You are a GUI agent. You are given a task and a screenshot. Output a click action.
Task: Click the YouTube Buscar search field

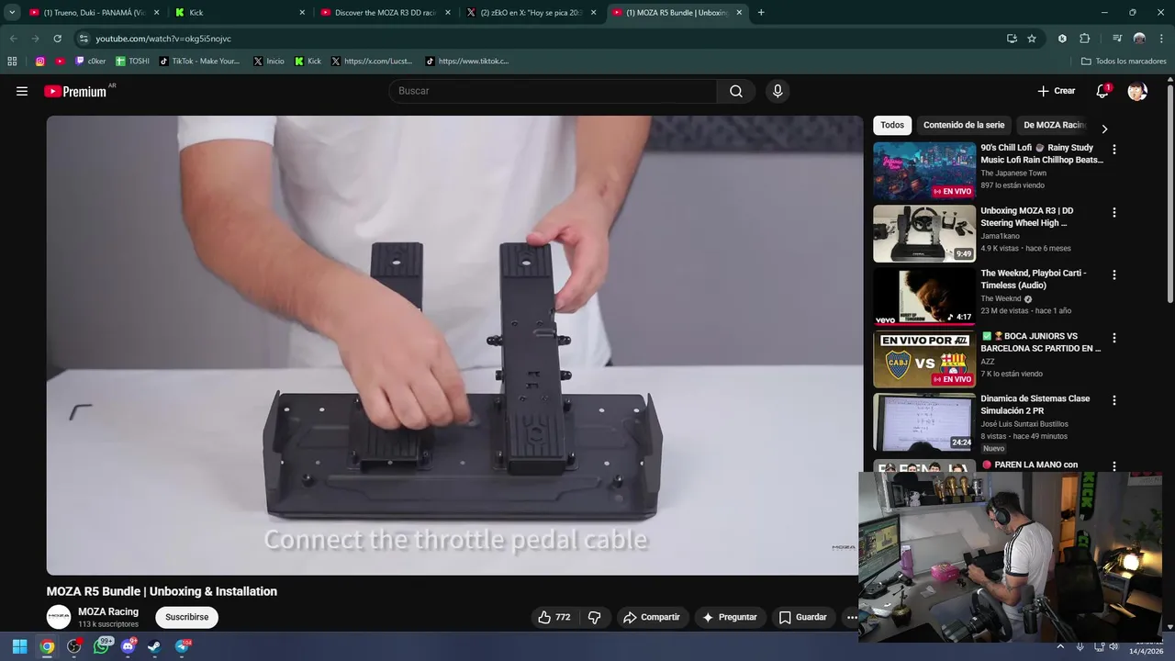tap(553, 91)
